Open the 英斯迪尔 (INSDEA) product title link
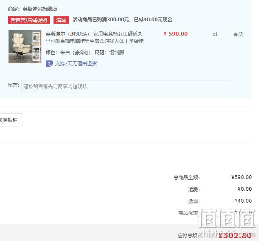Screen dimensions: 259x241 94,38
